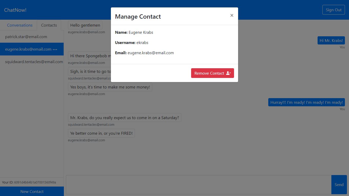
Task: Click the 'Hi Mr. Krabs!' message bubble
Action: coord(331,40)
